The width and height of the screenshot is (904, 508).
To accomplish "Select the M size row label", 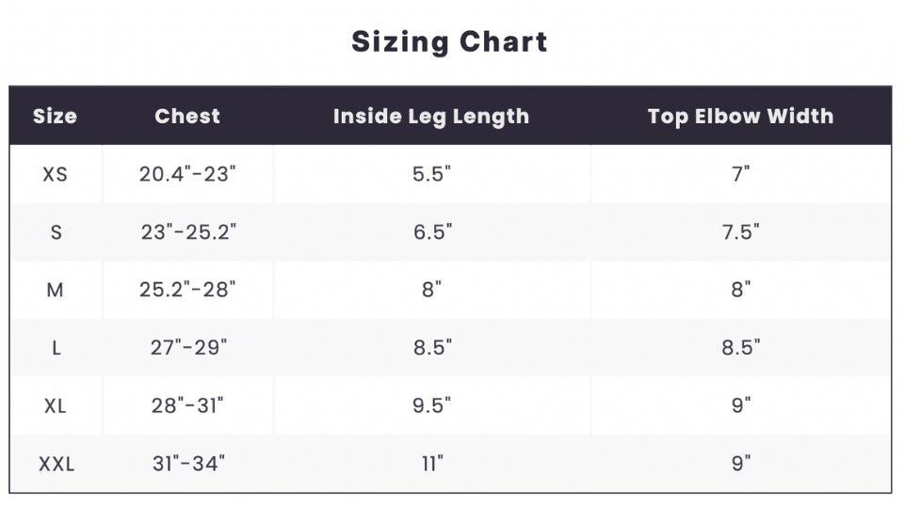I will pyautogui.click(x=56, y=290).
